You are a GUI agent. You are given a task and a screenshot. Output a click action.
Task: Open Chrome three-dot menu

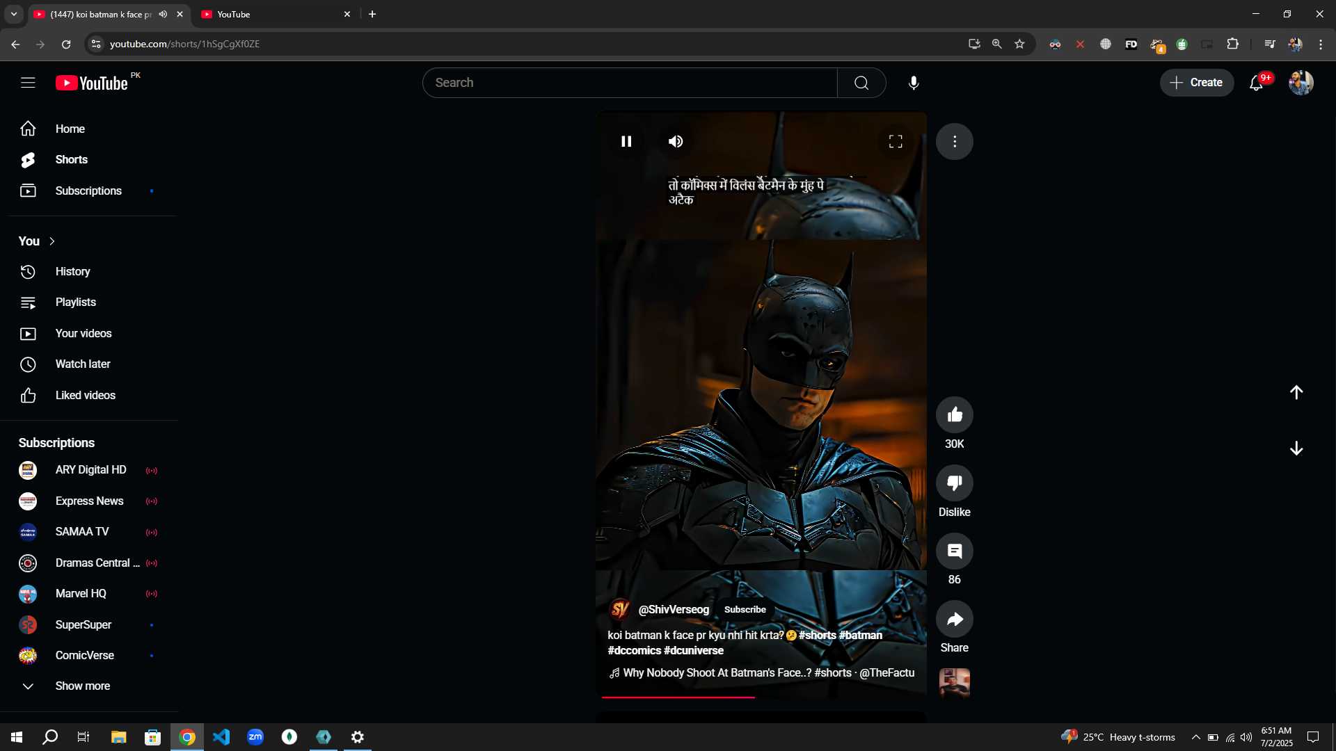point(1321,44)
